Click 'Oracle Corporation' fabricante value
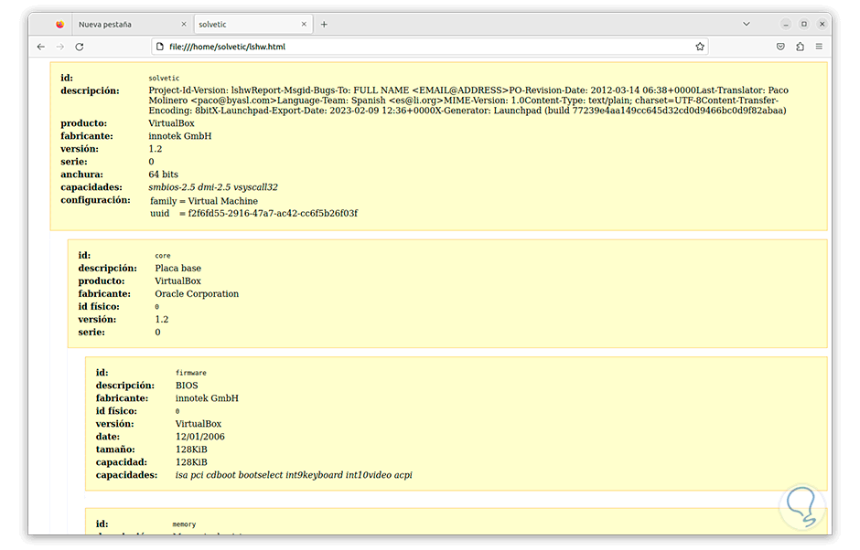 (x=197, y=293)
